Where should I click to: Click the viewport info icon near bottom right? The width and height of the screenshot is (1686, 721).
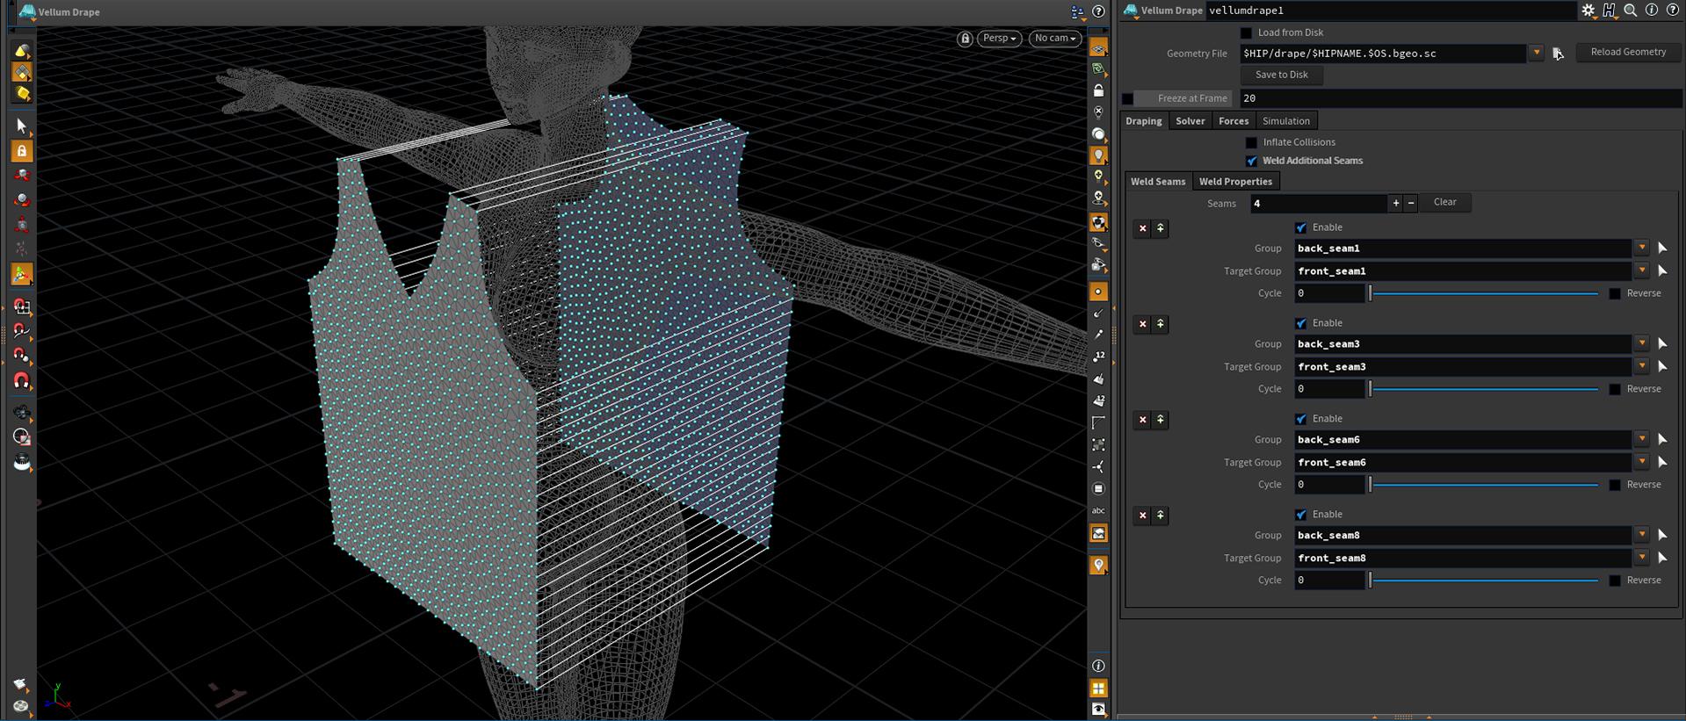tap(1098, 666)
